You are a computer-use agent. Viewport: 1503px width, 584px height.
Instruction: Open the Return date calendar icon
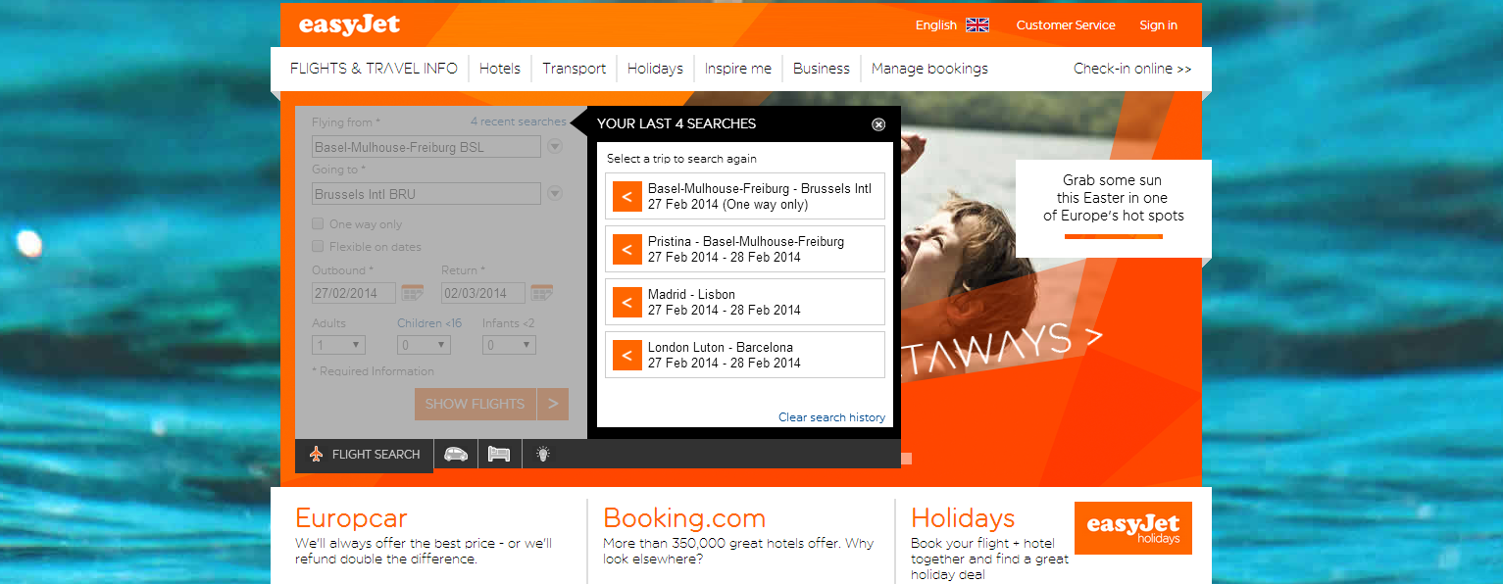point(542,293)
